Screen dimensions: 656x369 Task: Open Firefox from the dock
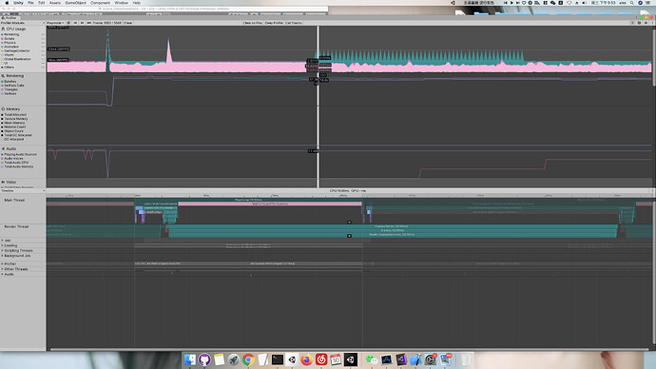(x=307, y=359)
